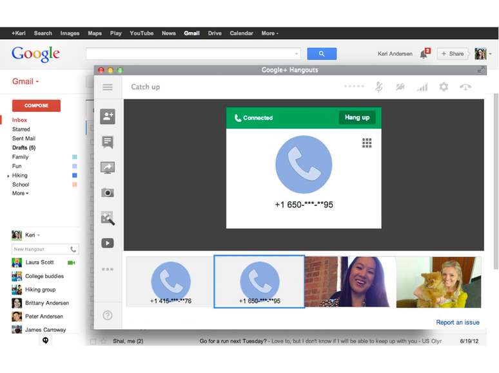Open Calendar from the Google top bar
This screenshot has height=373, width=499.
pyautogui.click(x=241, y=33)
